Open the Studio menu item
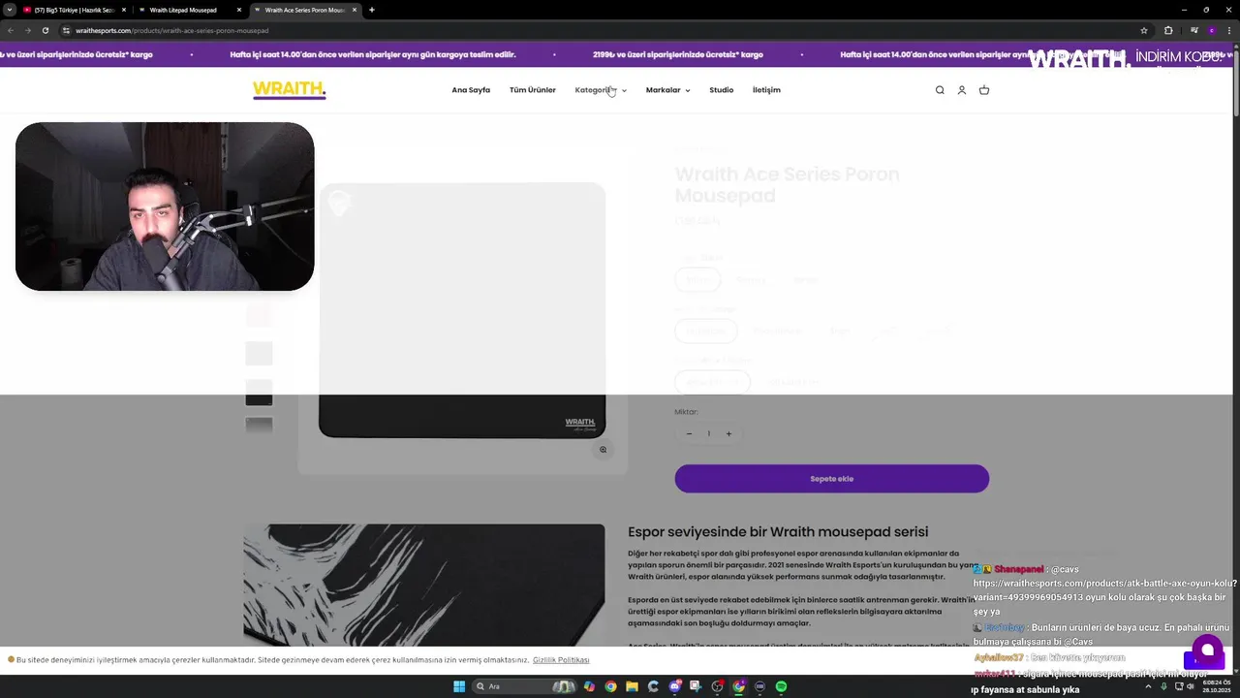 (721, 90)
